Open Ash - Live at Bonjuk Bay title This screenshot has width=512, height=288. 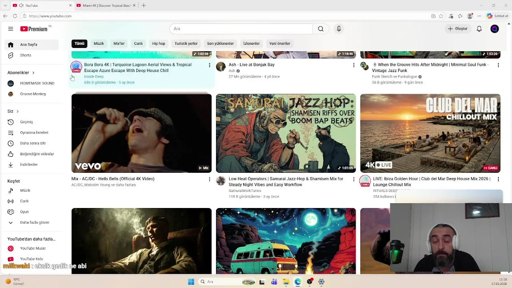pos(252,65)
